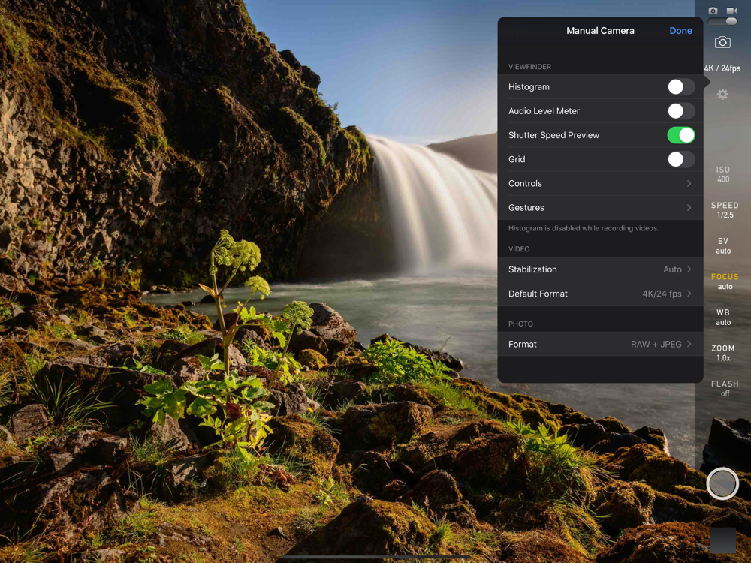Enable the Histogram toggle
The width and height of the screenshot is (751, 563).
coord(680,86)
